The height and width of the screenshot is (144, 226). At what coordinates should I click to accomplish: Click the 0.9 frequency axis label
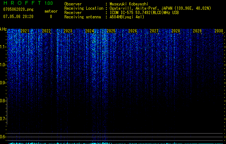click(x=3, y=83)
